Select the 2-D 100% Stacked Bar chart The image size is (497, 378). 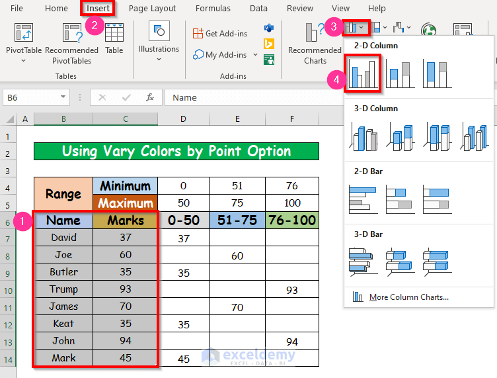pyautogui.click(x=437, y=199)
